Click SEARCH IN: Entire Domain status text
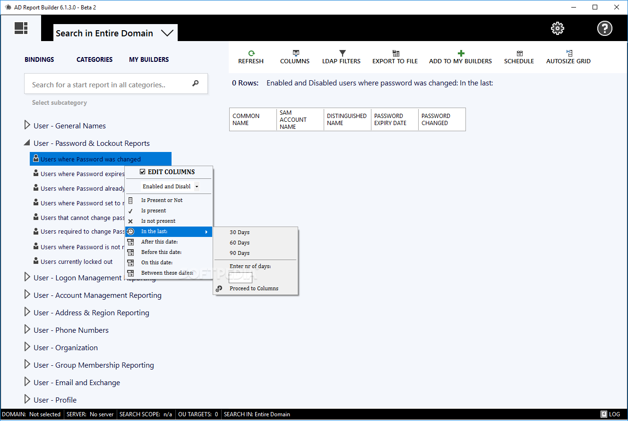Viewport: 628px width, 421px height. pos(257,414)
